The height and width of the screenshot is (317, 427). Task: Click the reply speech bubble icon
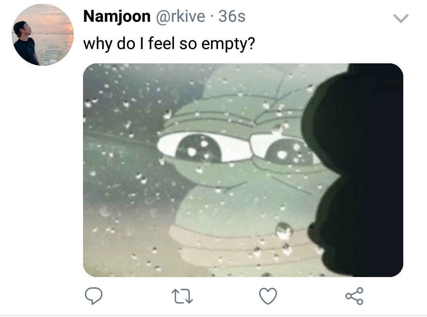(93, 296)
